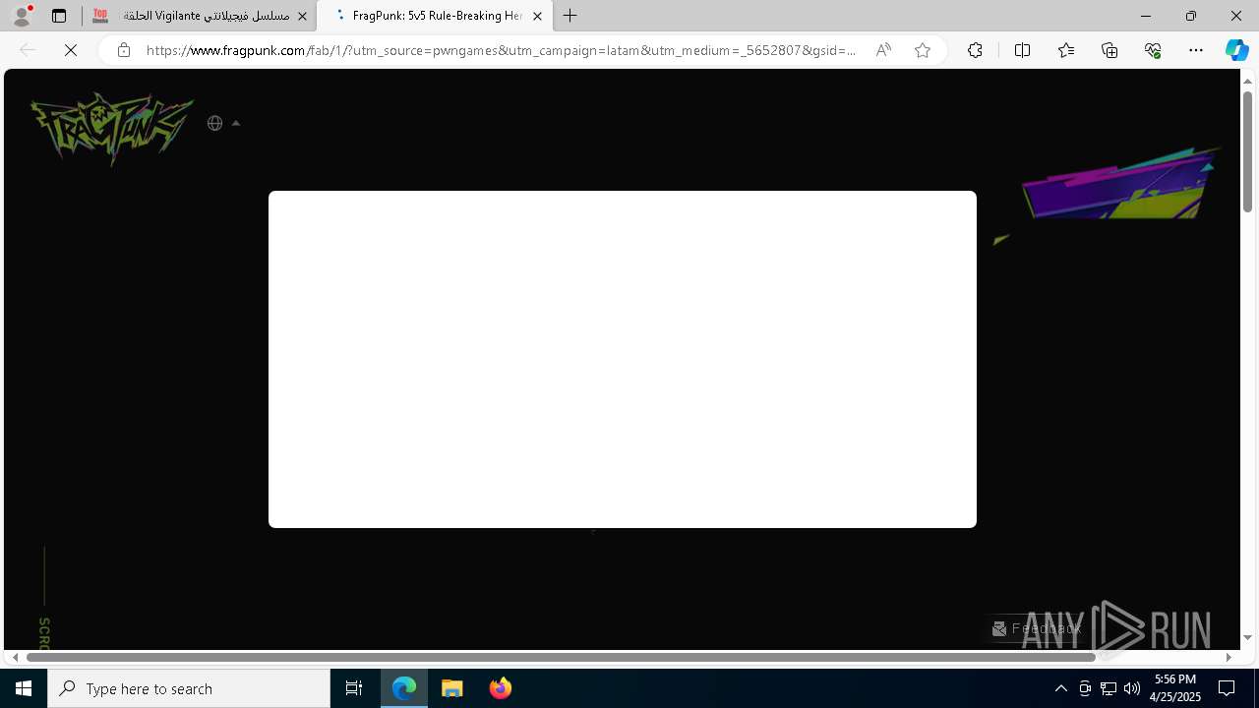Show hidden system tray icons
The height and width of the screenshot is (708, 1259).
(1060, 688)
